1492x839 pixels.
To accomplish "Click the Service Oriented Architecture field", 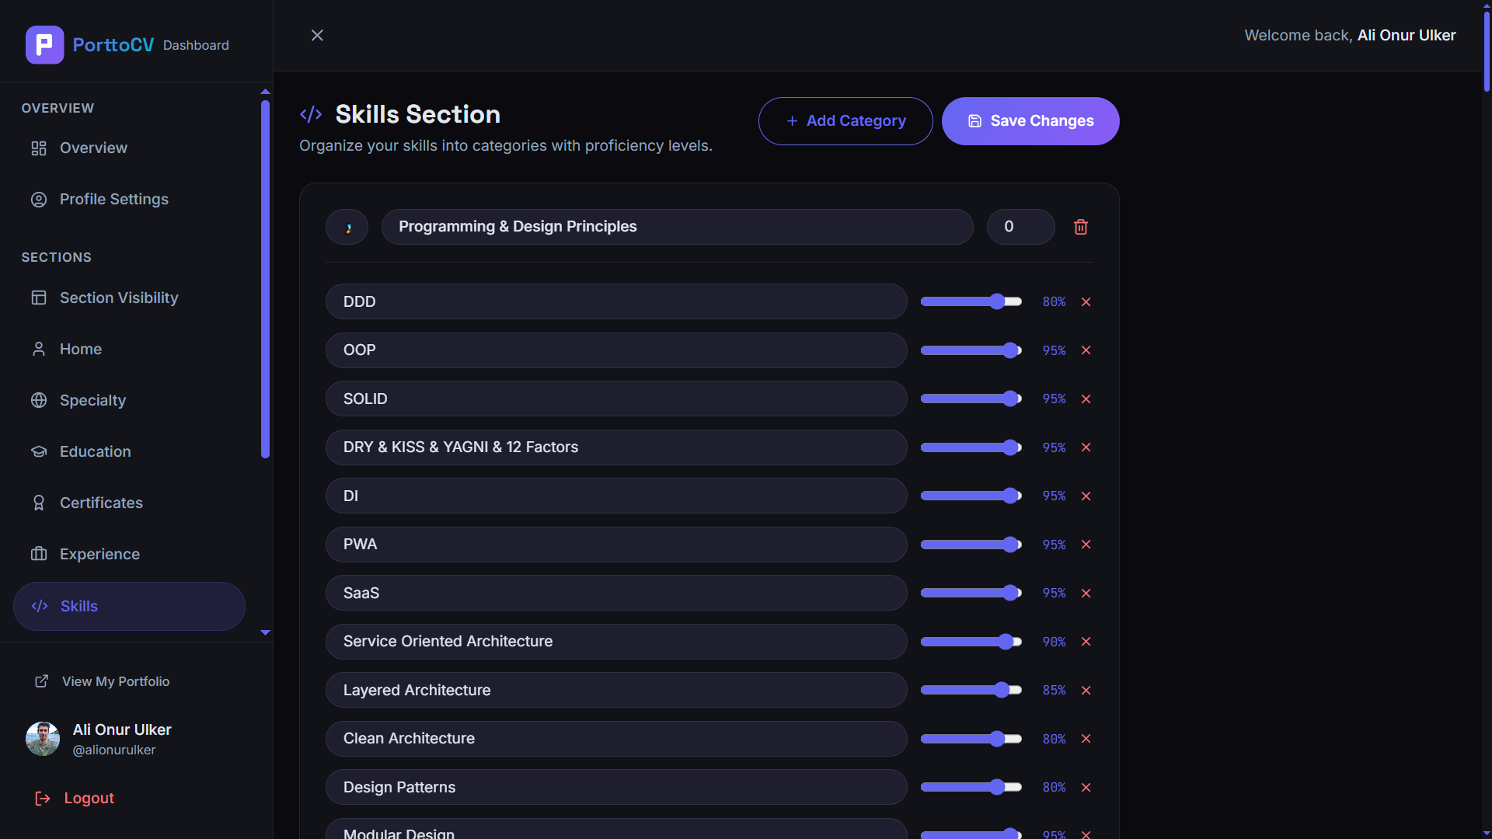I will point(616,642).
